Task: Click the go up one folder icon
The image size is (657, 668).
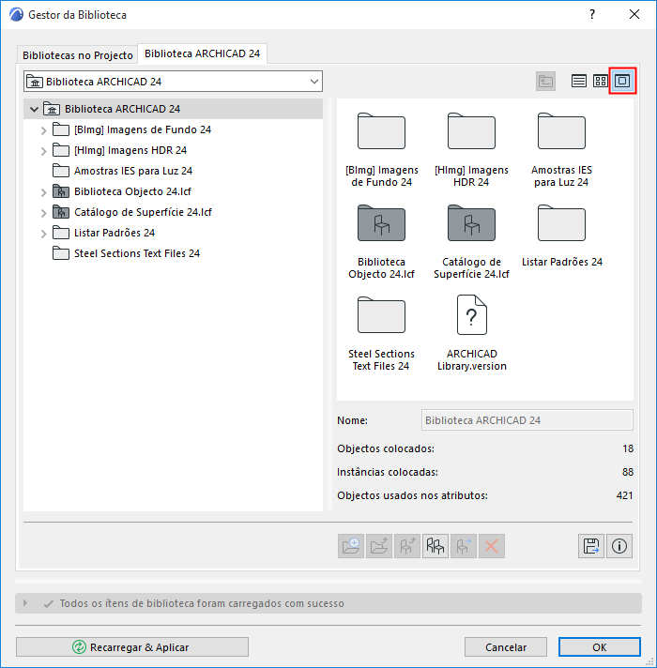Action: tap(545, 81)
